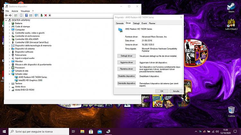Expand the Schede di rete category

tap(9, 71)
